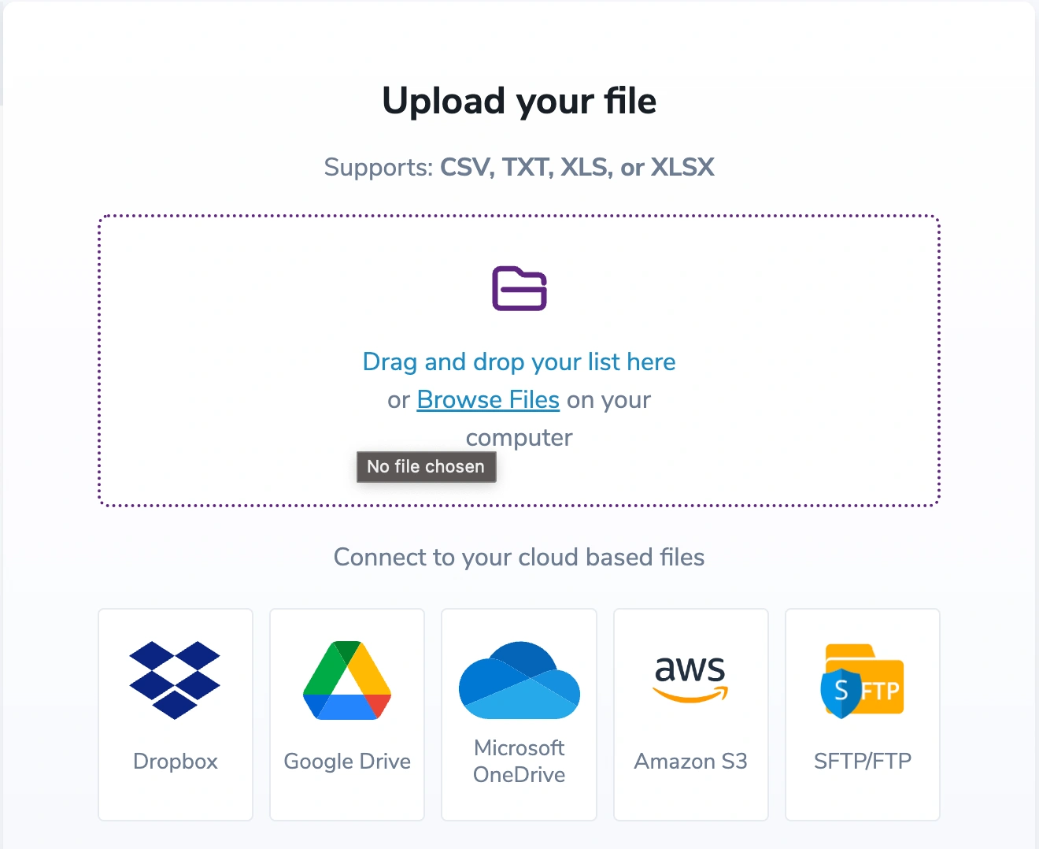
Task: Click the Microsoft OneDrive cloud logo
Action: coord(519,680)
